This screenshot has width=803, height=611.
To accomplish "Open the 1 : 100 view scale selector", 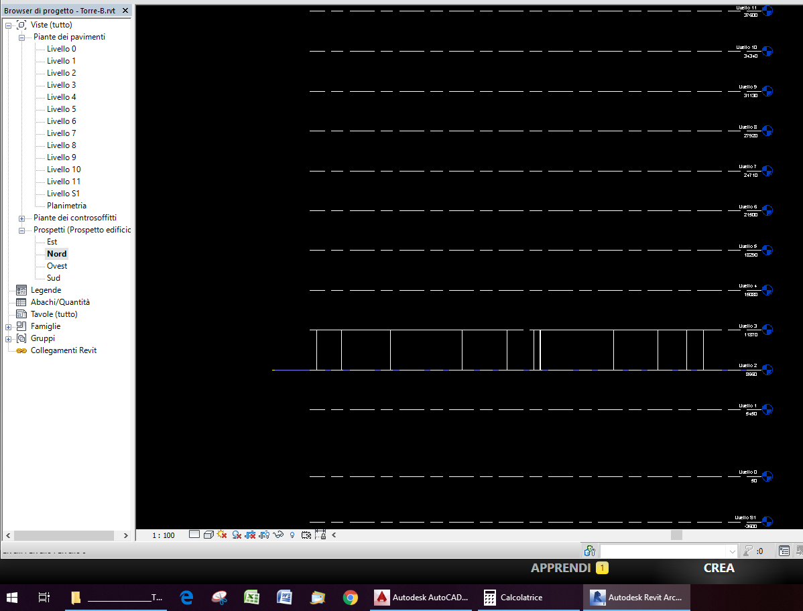I will click(163, 535).
